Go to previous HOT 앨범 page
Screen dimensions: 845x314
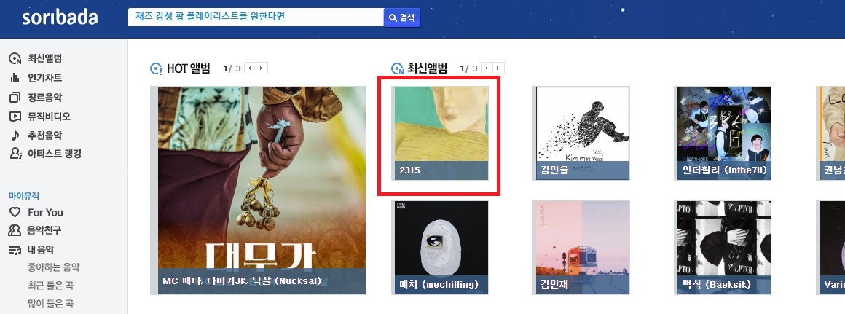point(250,68)
